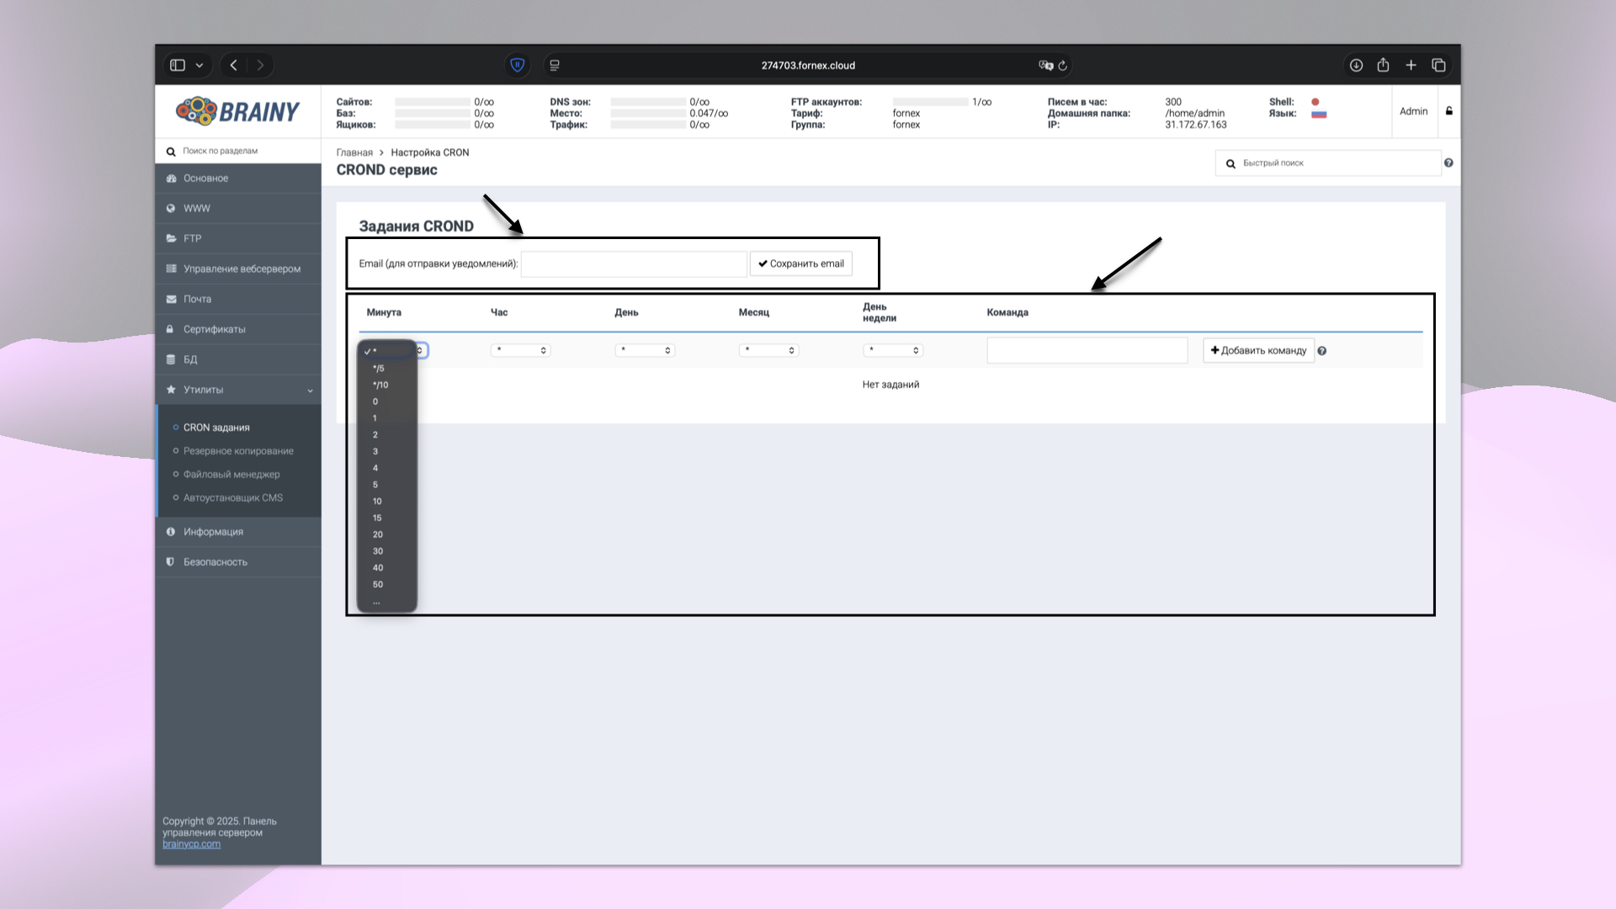
Task: Select 30 in the minute list
Action: pos(378,551)
